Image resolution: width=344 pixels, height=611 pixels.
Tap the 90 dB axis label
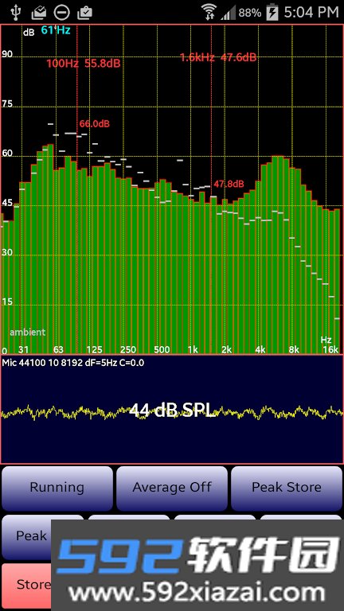[x=7, y=54]
